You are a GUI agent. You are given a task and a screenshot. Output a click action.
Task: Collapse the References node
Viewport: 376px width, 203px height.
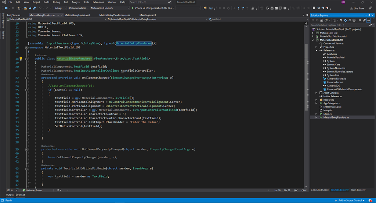(x=316, y=51)
